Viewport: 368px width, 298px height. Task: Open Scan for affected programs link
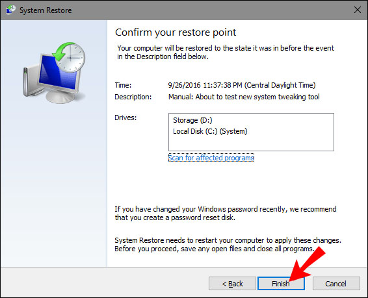click(x=211, y=158)
